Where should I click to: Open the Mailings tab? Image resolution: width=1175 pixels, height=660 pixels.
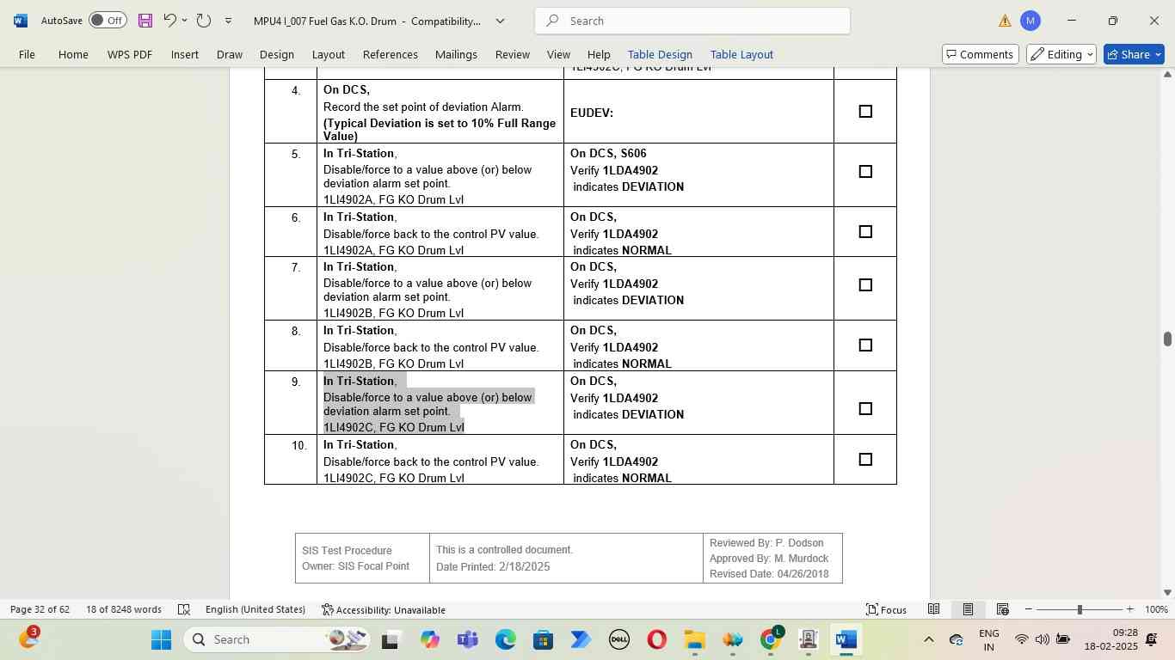456,54
